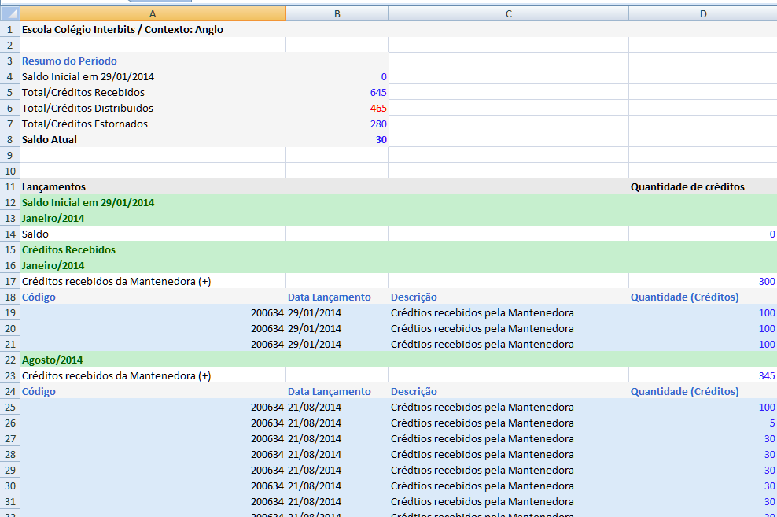This screenshot has height=517, width=777.
Task: Click the 345 credits total in row 23
Action: point(767,375)
